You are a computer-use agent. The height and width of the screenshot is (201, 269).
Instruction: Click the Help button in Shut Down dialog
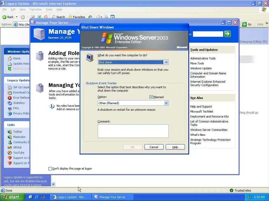coord(175,147)
